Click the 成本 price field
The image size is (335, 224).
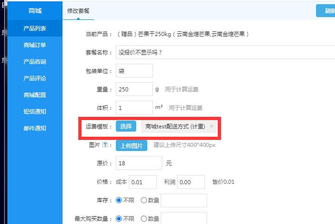click(x=142, y=182)
